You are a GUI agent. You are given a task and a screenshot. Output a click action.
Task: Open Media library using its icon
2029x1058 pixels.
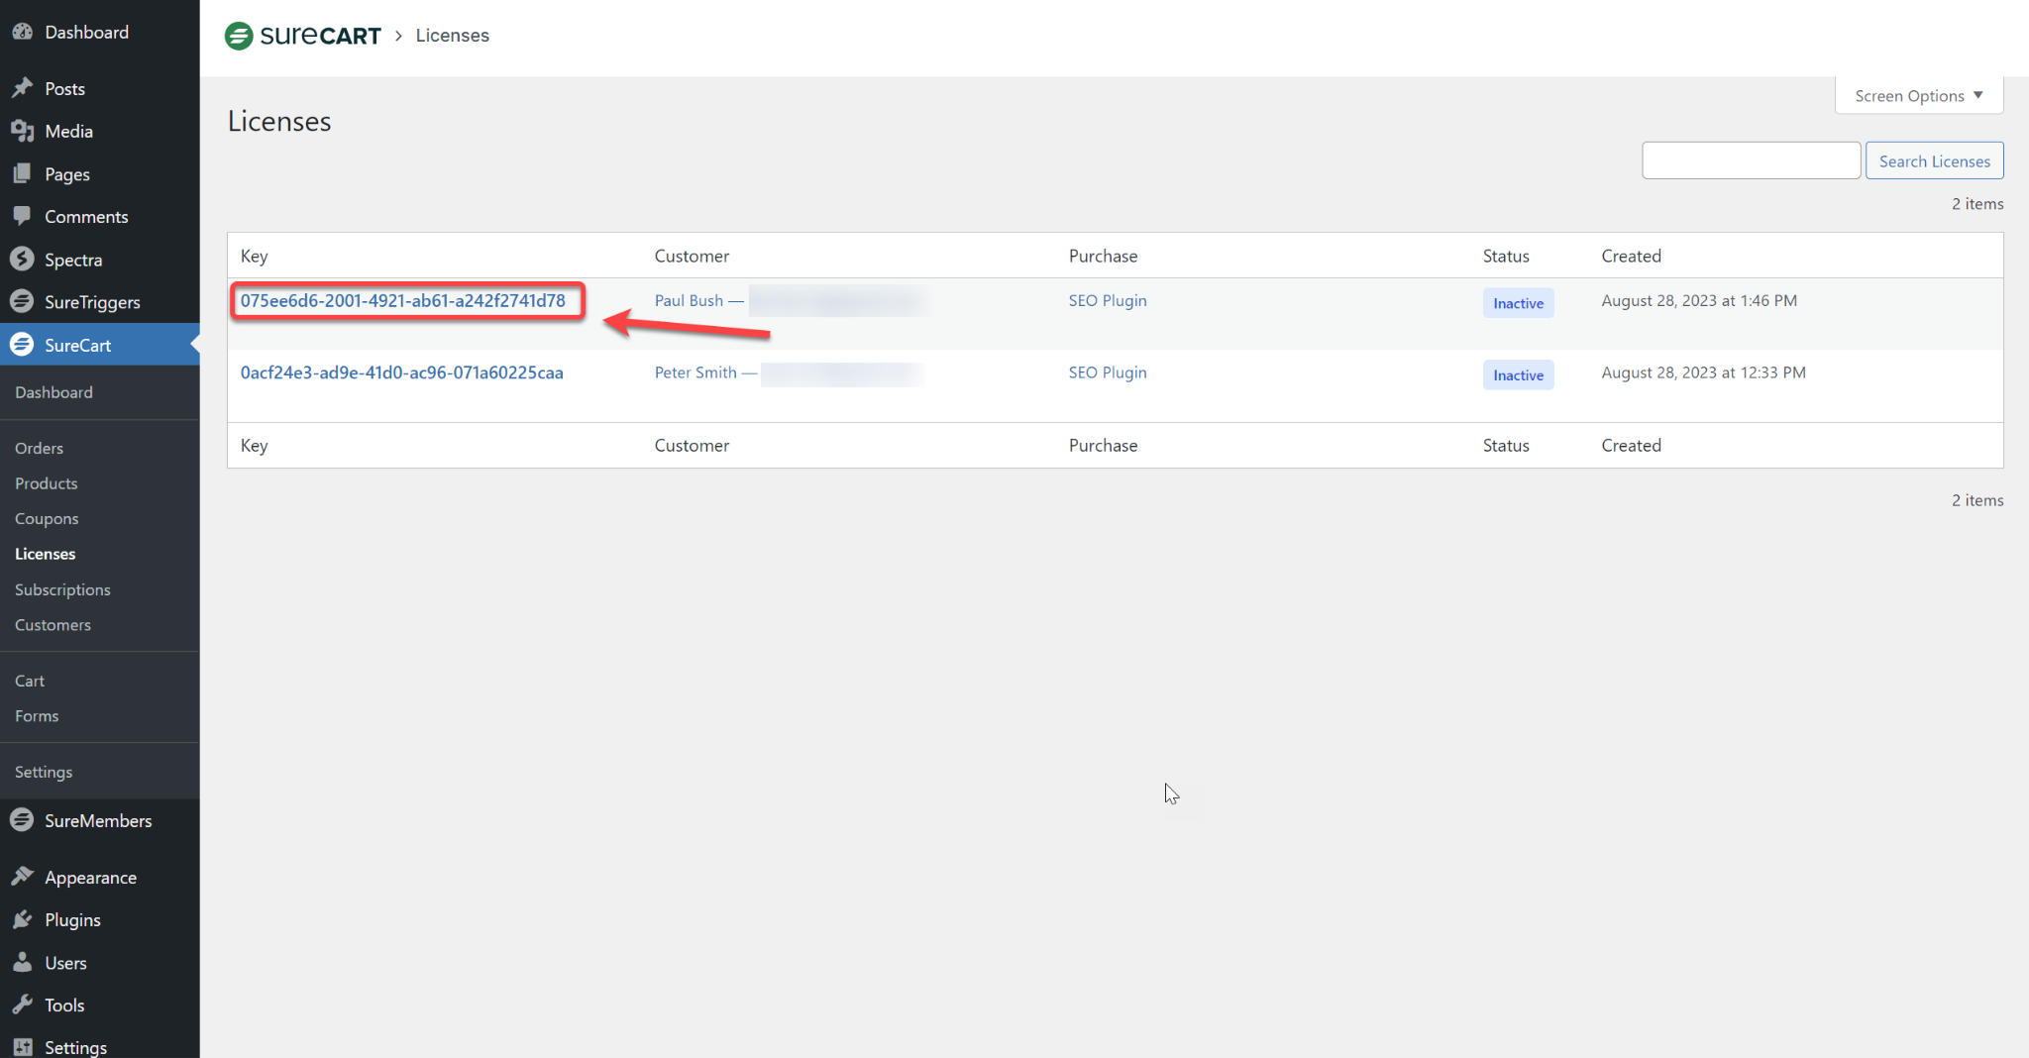(x=23, y=131)
